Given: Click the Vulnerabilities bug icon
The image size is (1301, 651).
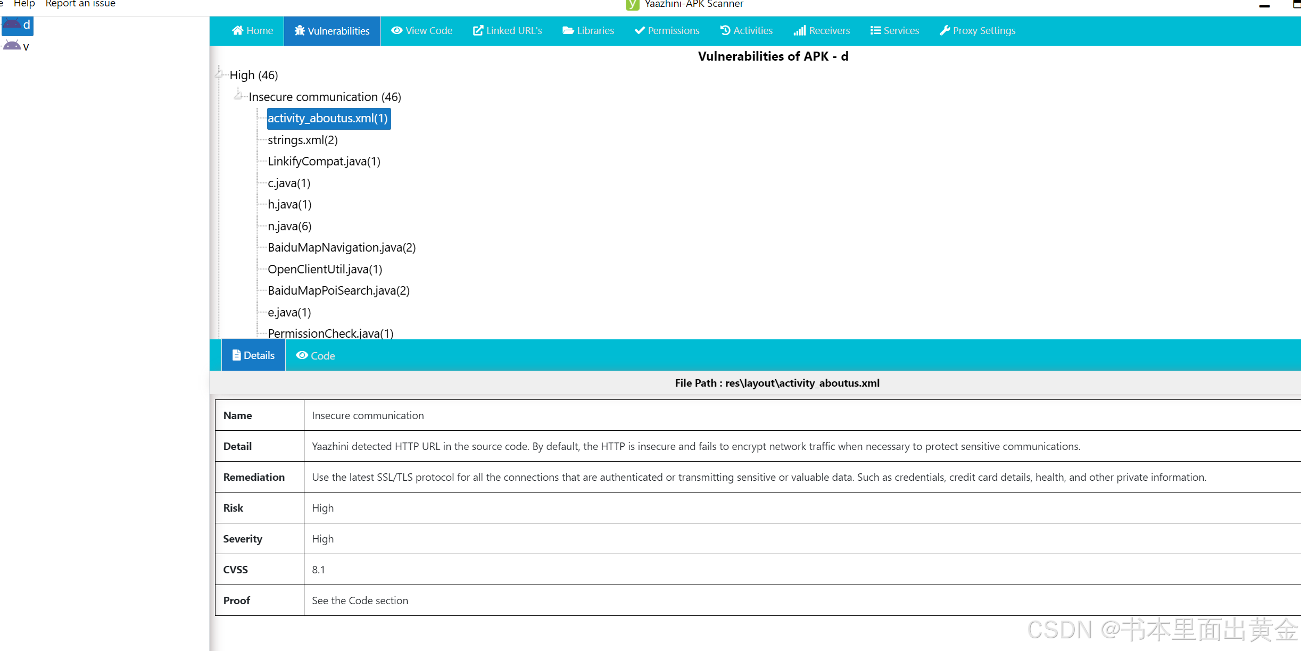Looking at the screenshot, I should (x=300, y=30).
